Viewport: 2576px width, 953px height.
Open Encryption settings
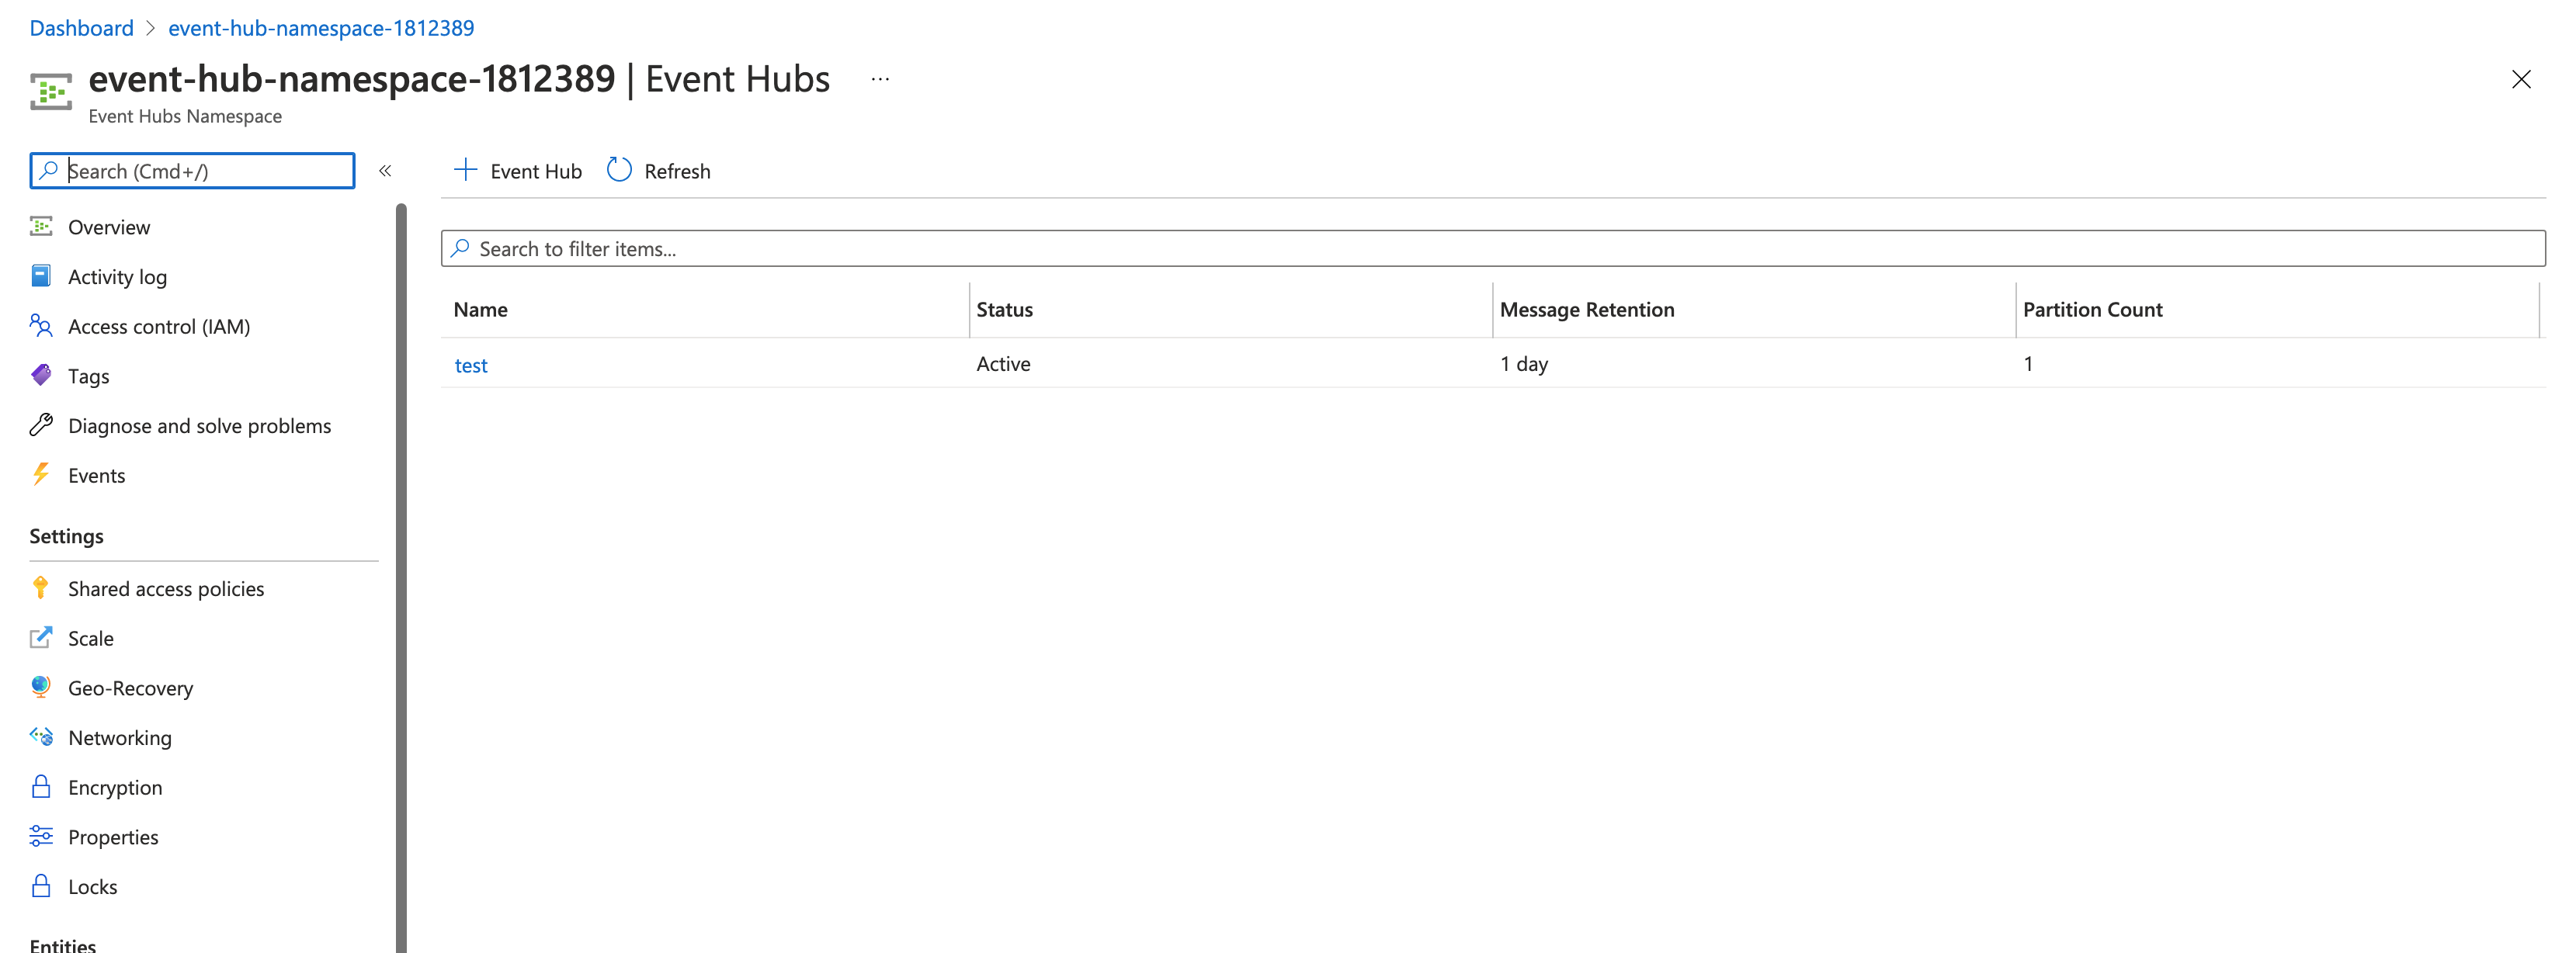[x=114, y=786]
